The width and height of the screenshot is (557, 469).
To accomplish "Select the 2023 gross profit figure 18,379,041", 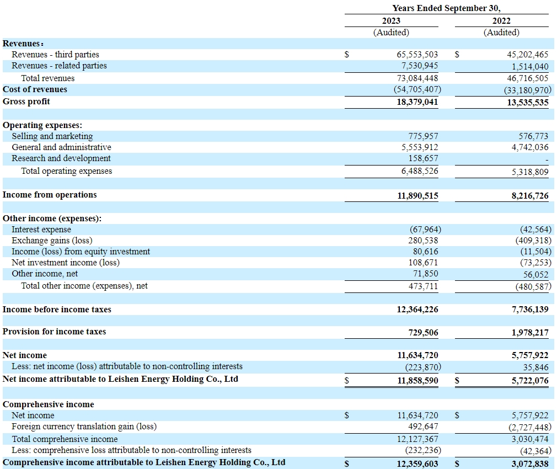I will [x=417, y=102].
